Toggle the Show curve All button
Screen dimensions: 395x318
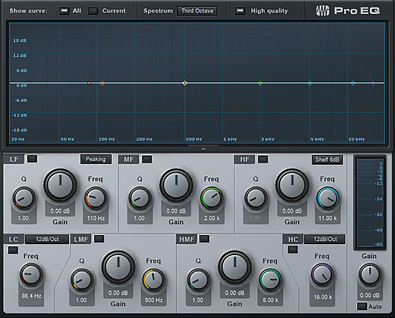64,11
